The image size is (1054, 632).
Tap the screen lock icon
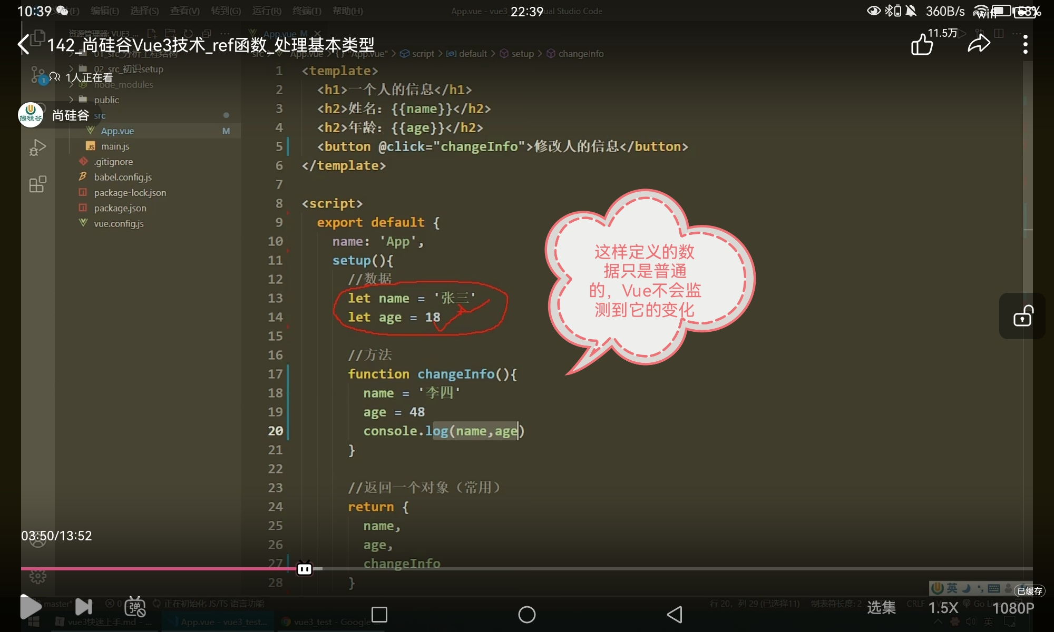[1022, 317]
